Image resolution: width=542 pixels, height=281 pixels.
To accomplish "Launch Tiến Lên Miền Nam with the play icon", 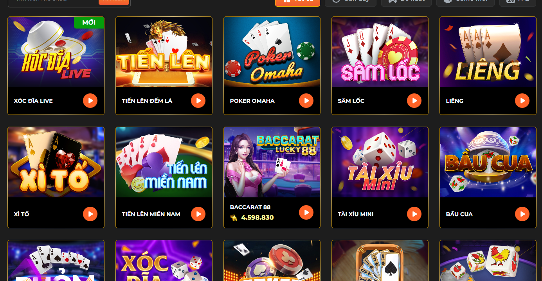I will tap(198, 214).
